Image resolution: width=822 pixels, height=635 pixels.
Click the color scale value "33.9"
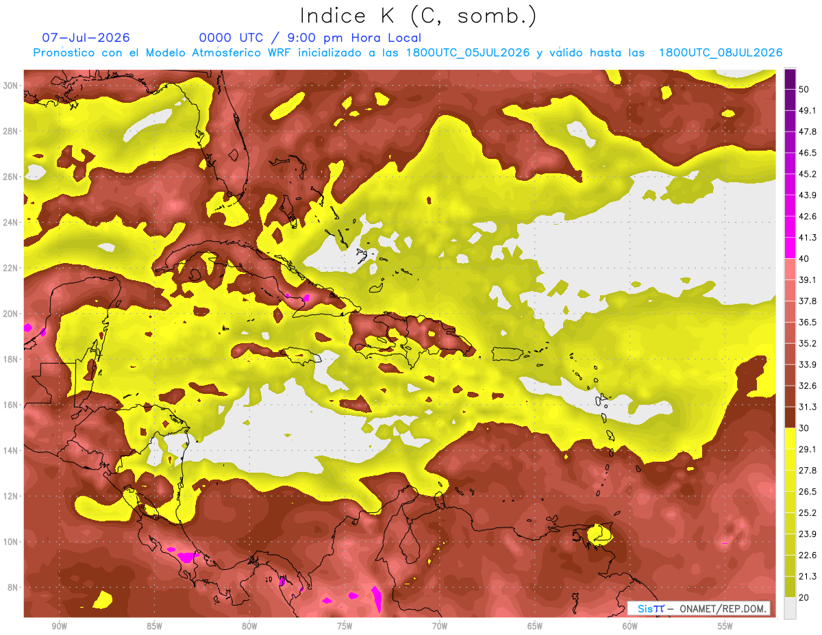pyautogui.click(x=808, y=364)
